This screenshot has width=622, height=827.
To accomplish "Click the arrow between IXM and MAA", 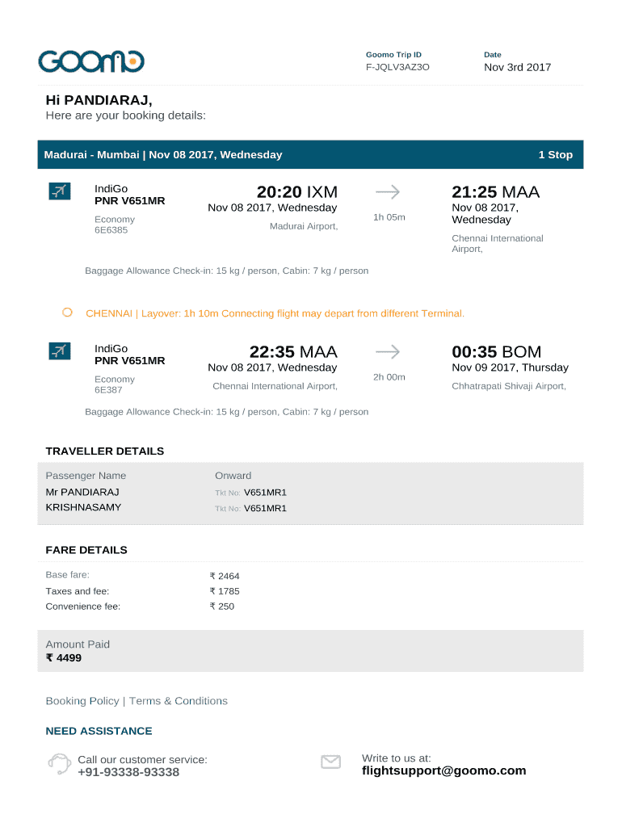I will [x=388, y=191].
